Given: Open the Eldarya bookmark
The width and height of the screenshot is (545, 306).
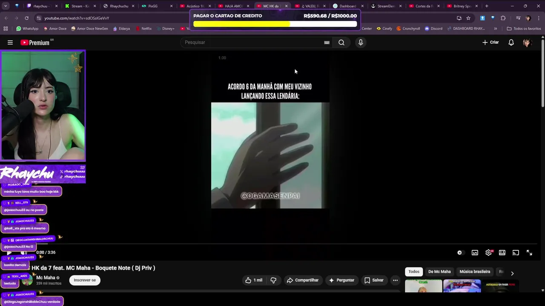Looking at the screenshot, I should click(121, 28).
